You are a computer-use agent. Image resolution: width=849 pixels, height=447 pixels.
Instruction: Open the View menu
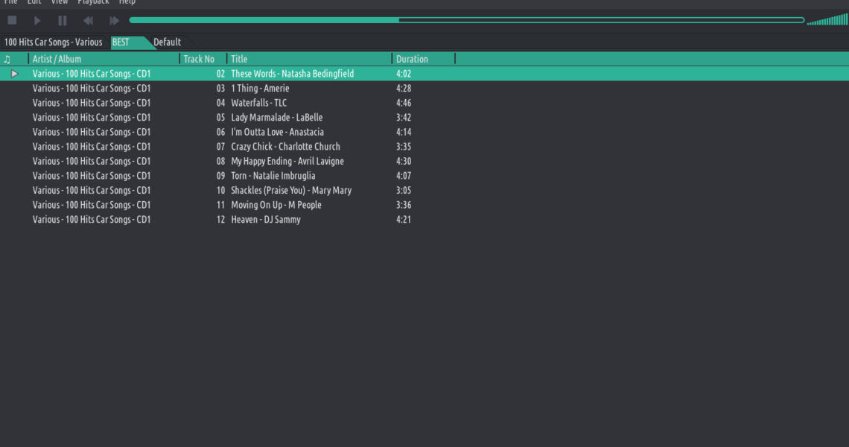[59, 2]
